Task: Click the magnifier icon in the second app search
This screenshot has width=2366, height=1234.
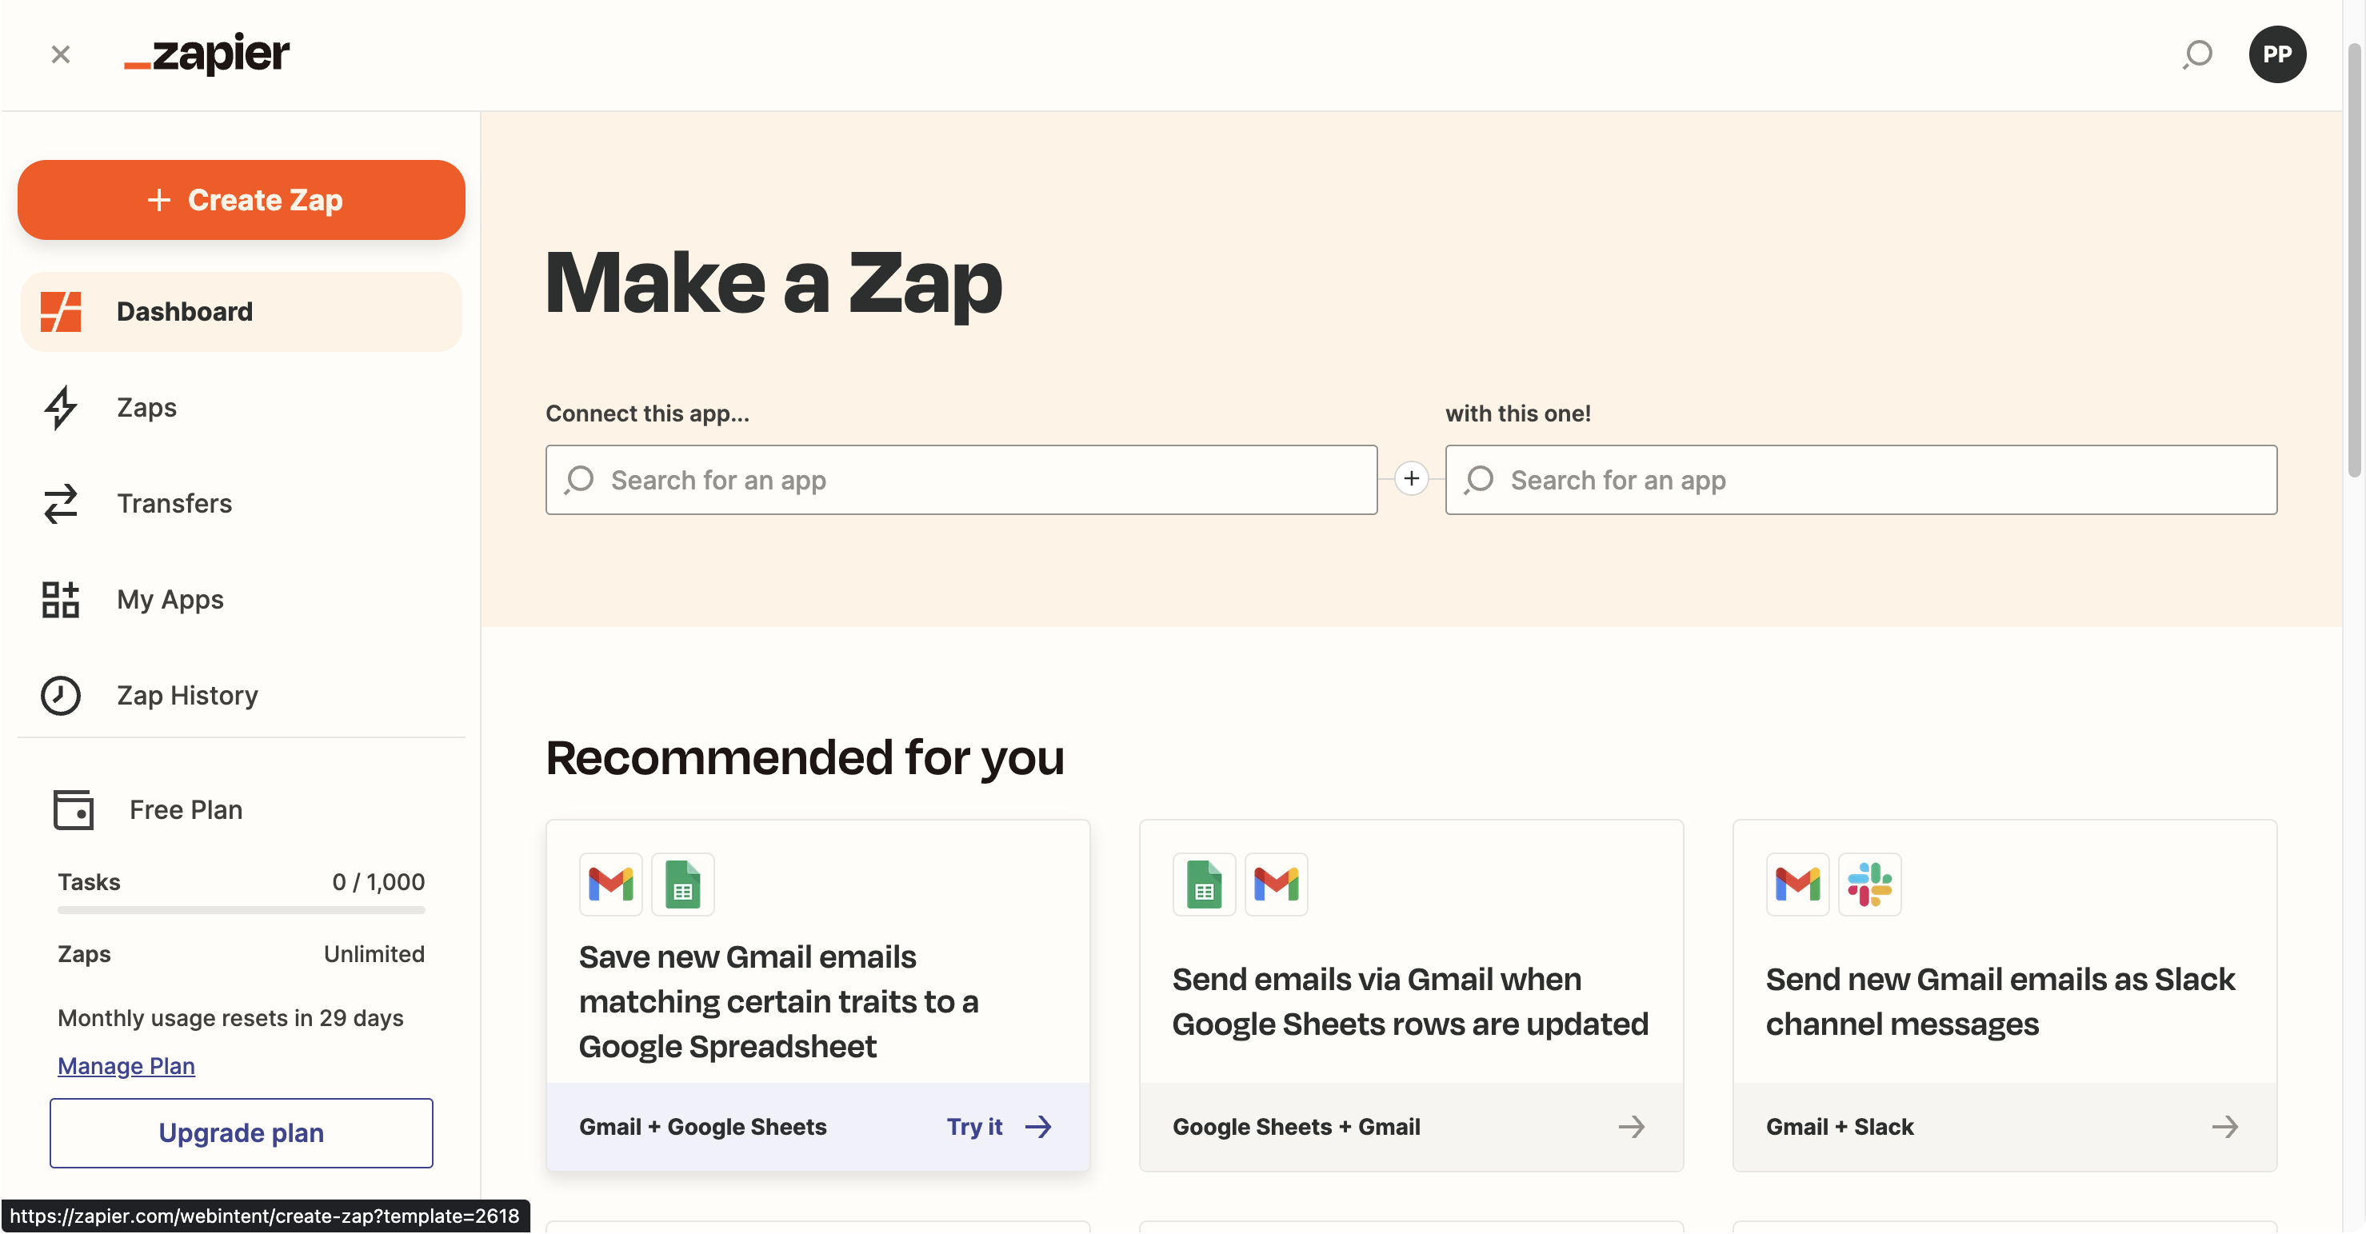Action: (x=1479, y=480)
